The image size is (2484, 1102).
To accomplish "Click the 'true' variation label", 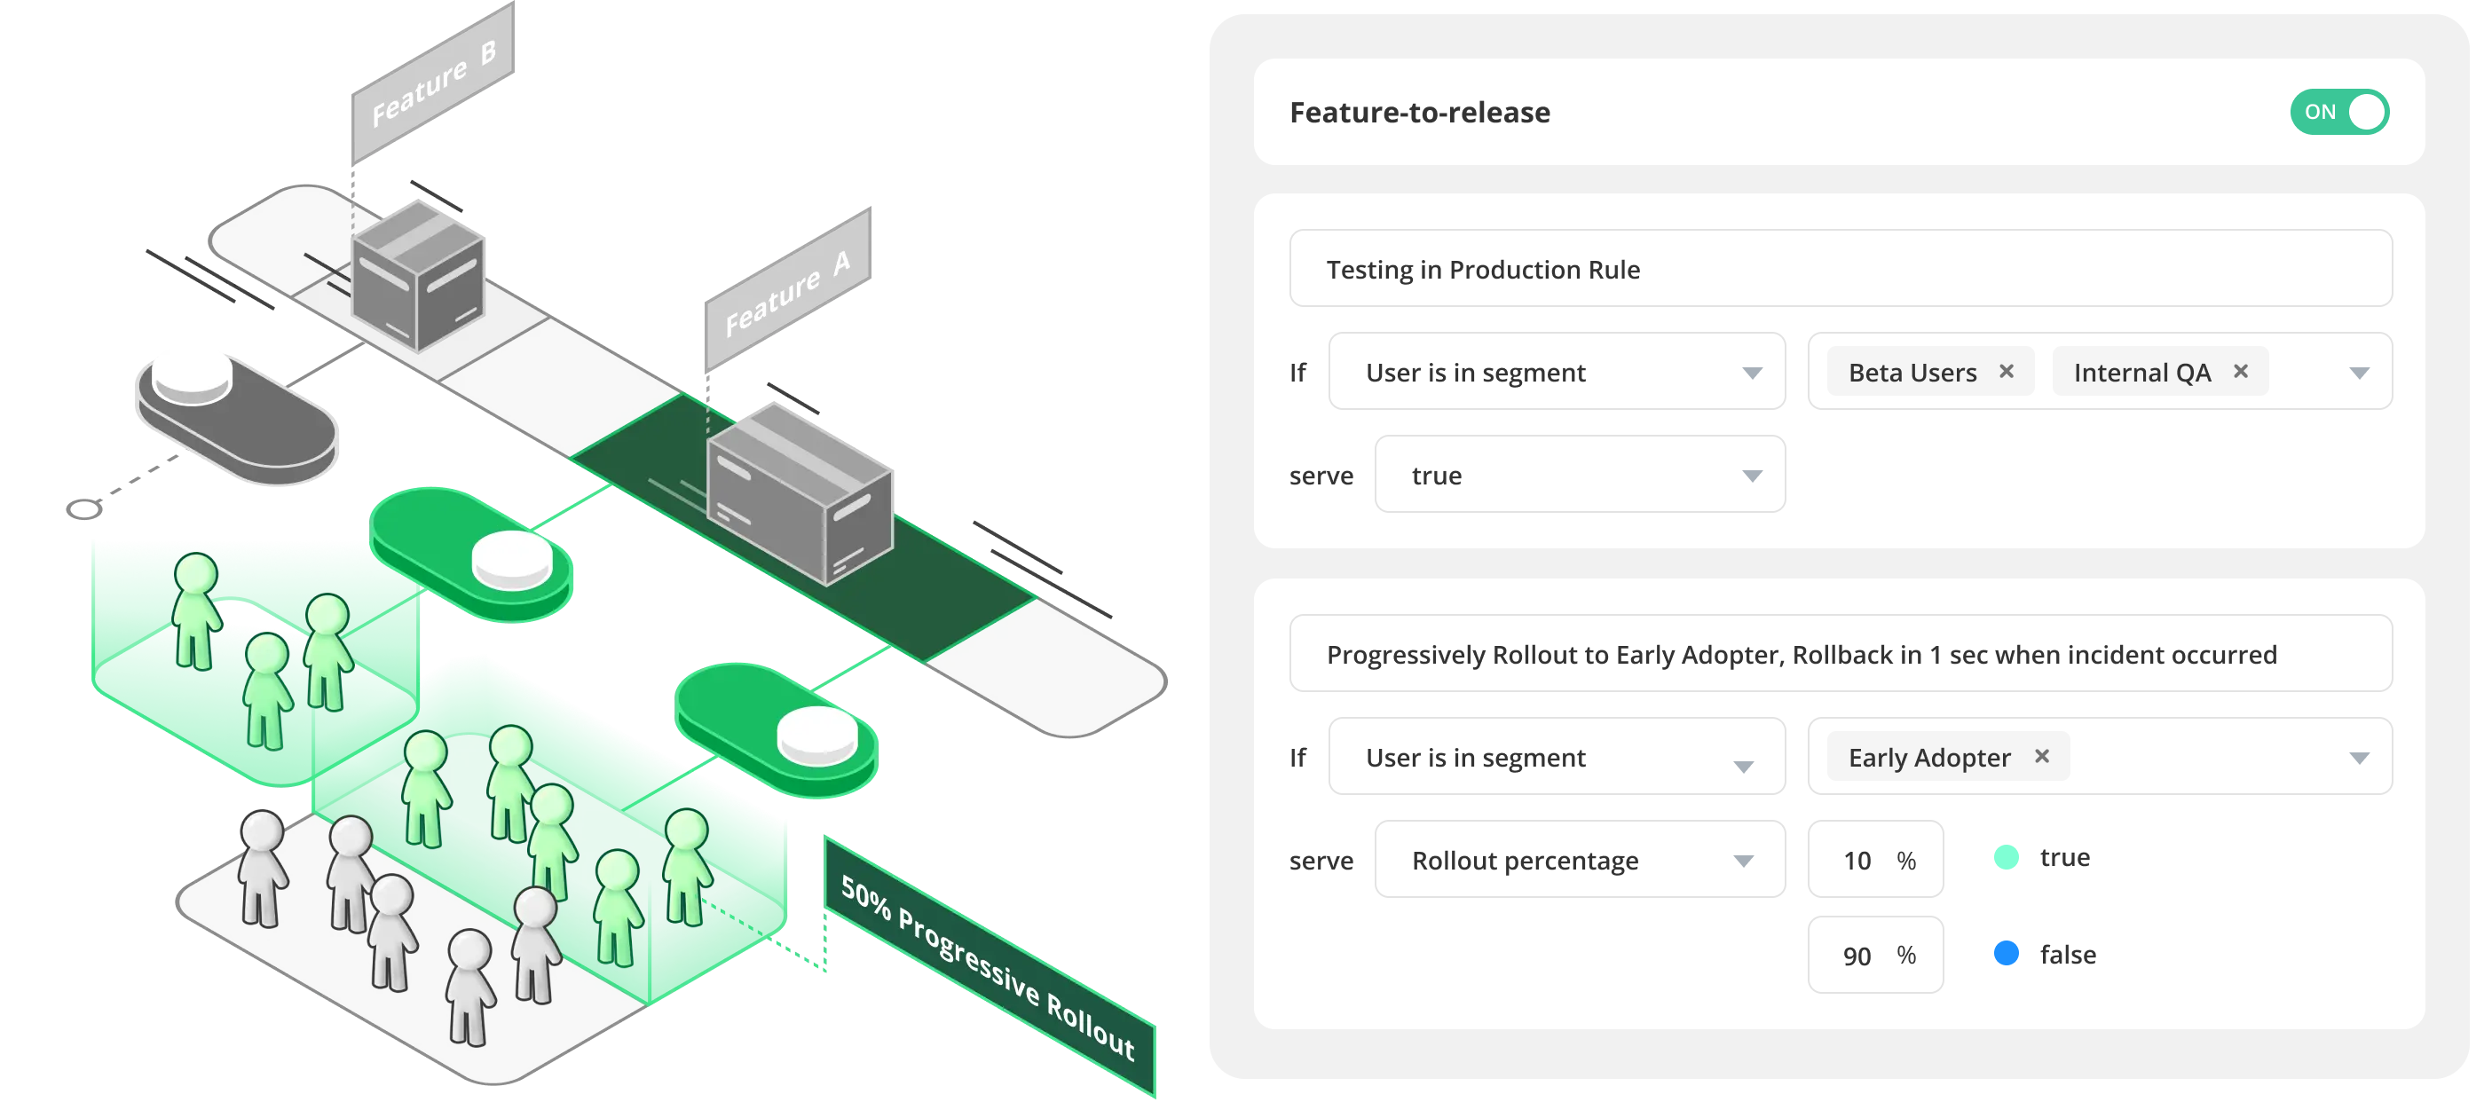I will click(2064, 857).
